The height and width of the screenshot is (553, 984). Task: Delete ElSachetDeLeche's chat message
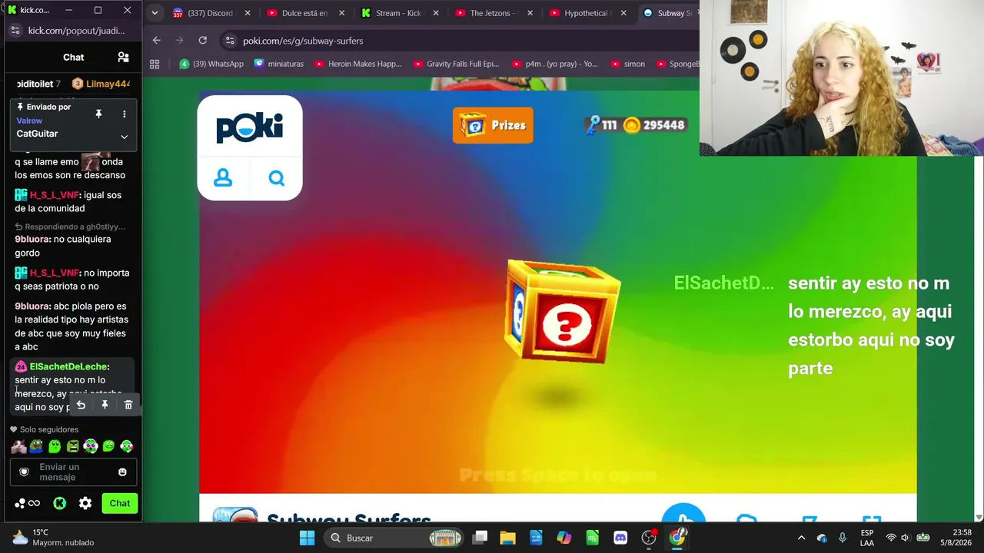[128, 405]
